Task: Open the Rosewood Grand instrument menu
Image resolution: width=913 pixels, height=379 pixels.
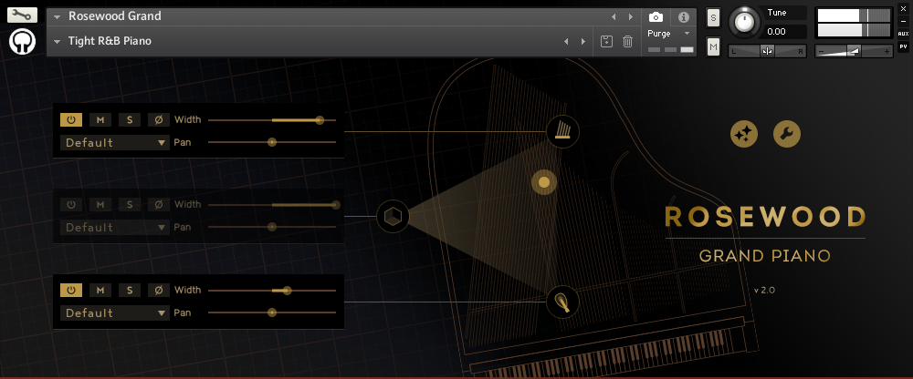Action: tap(58, 16)
